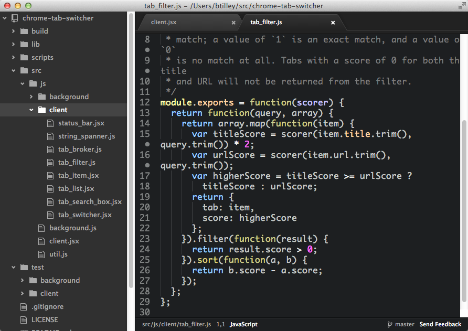Click the Send Feedback button

click(440, 324)
